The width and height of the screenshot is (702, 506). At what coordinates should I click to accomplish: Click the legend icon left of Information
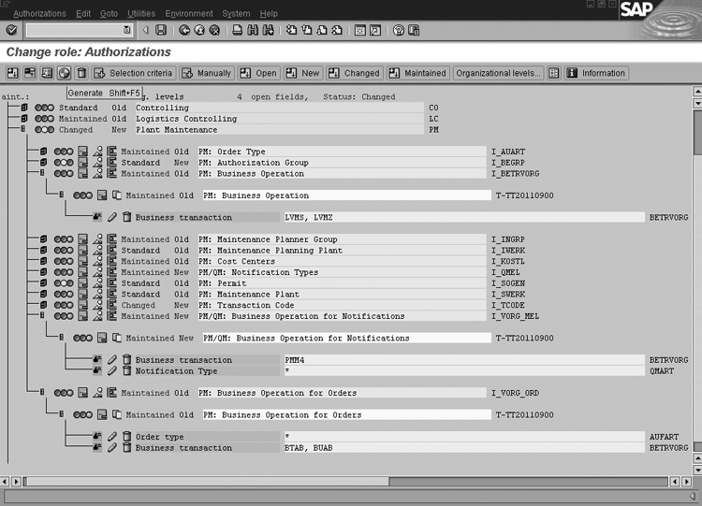click(x=554, y=73)
